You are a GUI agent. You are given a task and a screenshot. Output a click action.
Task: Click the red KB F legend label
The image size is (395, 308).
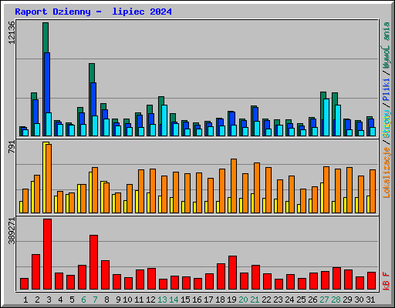coord(386,281)
